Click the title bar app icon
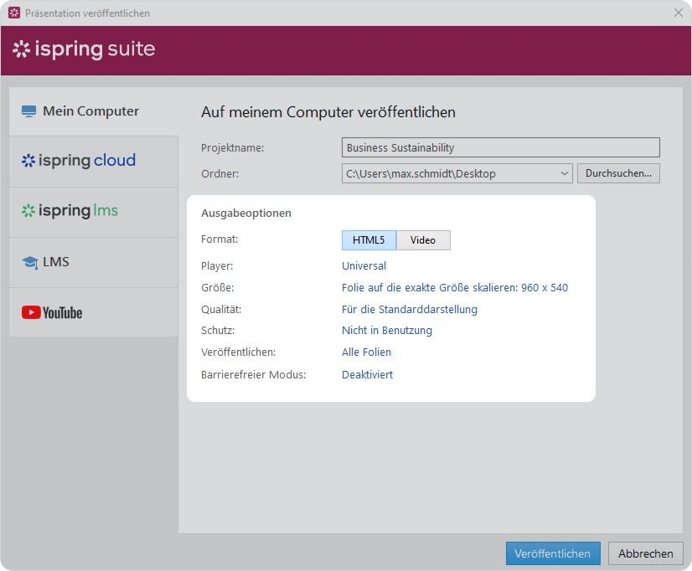 14,13
